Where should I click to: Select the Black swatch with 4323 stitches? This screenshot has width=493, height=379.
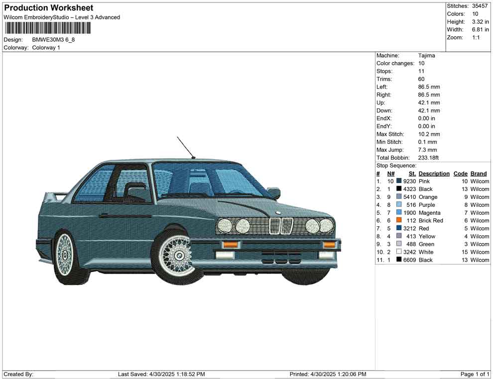[x=399, y=189]
